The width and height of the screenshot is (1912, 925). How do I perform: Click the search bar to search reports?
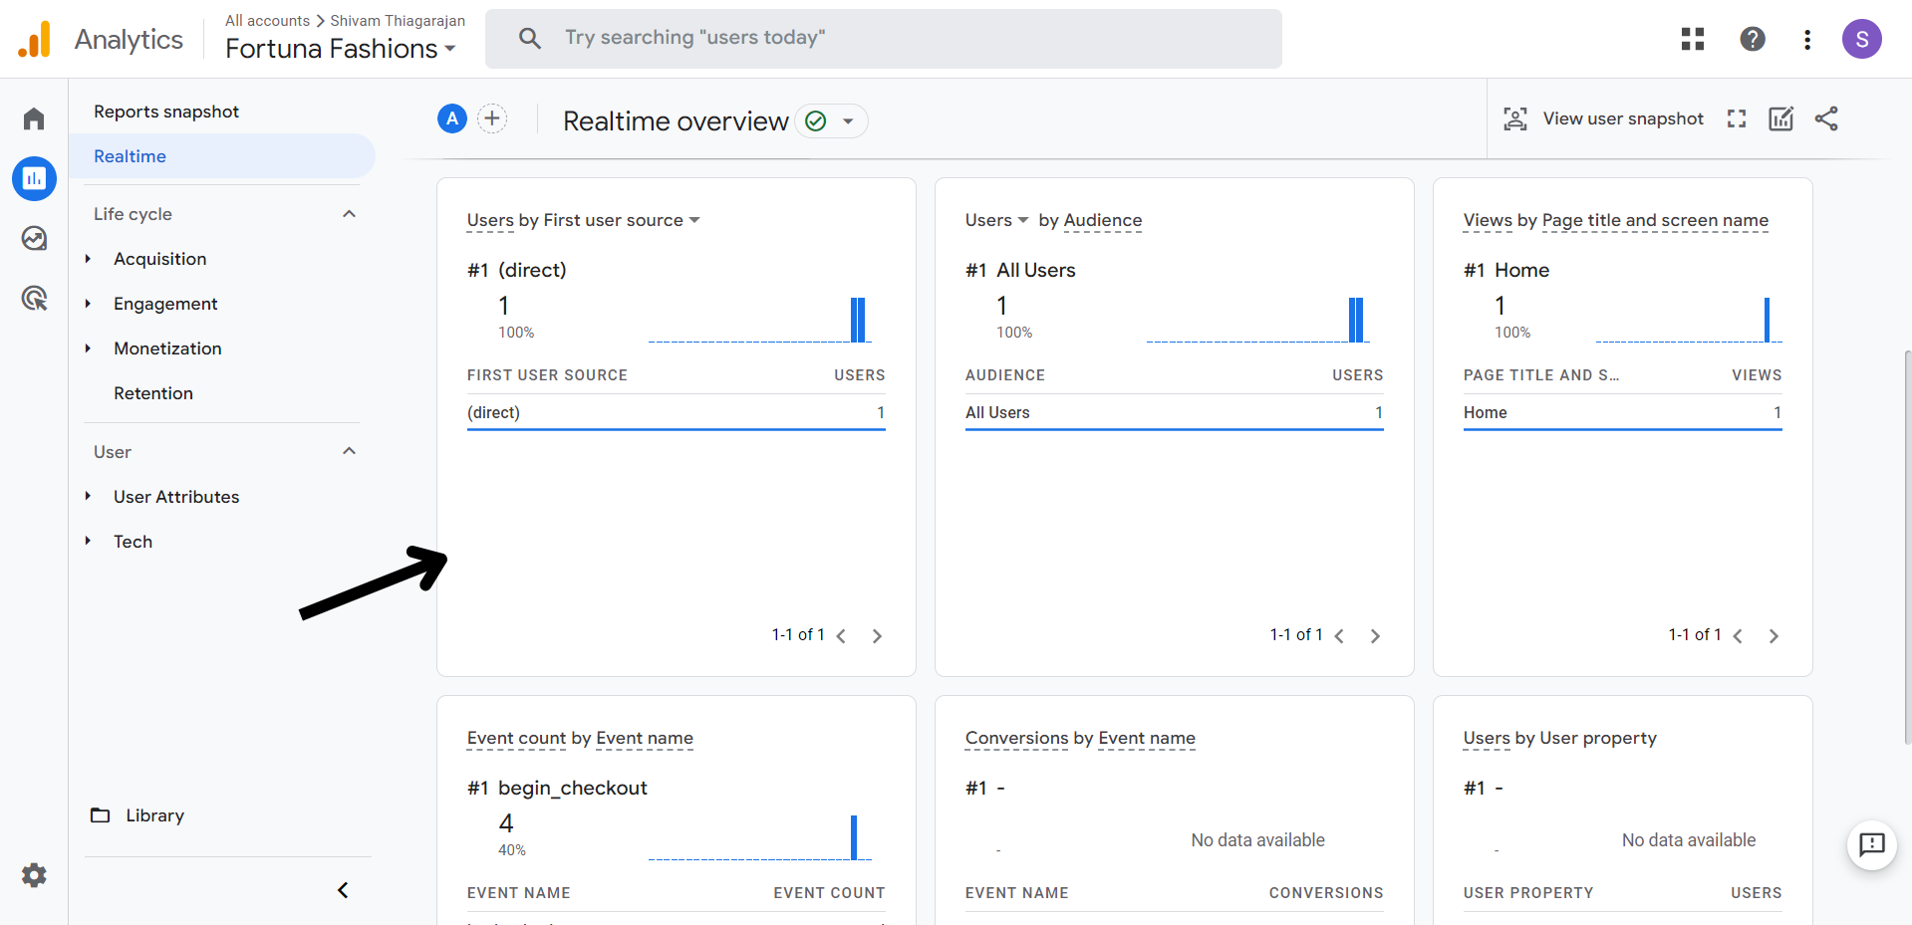[x=883, y=38]
